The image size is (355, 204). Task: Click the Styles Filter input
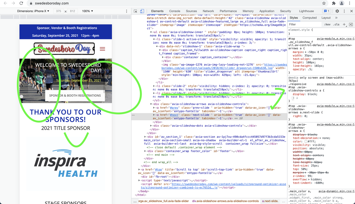click(x=305, y=24)
